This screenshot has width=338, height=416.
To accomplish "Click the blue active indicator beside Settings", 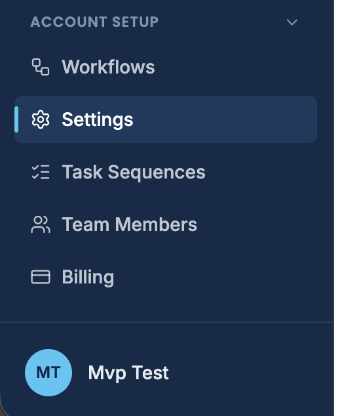I will (16, 119).
